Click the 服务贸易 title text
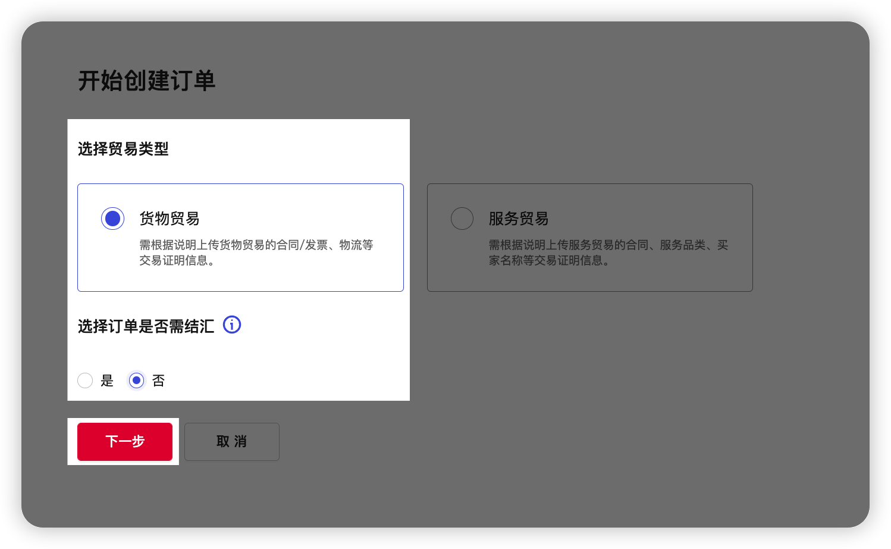Image resolution: width=891 pixels, height=549 pixels. (x=519, y=219)
